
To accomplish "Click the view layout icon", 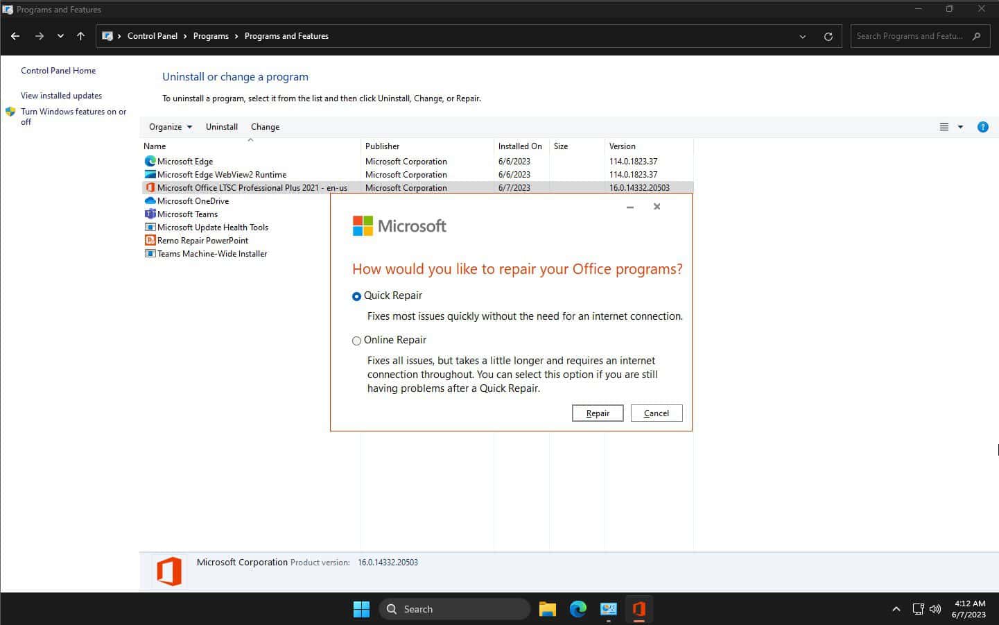I will point(944,127).
